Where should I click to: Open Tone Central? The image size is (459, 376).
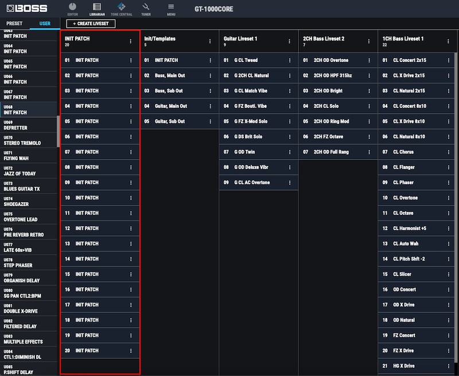pyautogui.click(x=122, y=9)
